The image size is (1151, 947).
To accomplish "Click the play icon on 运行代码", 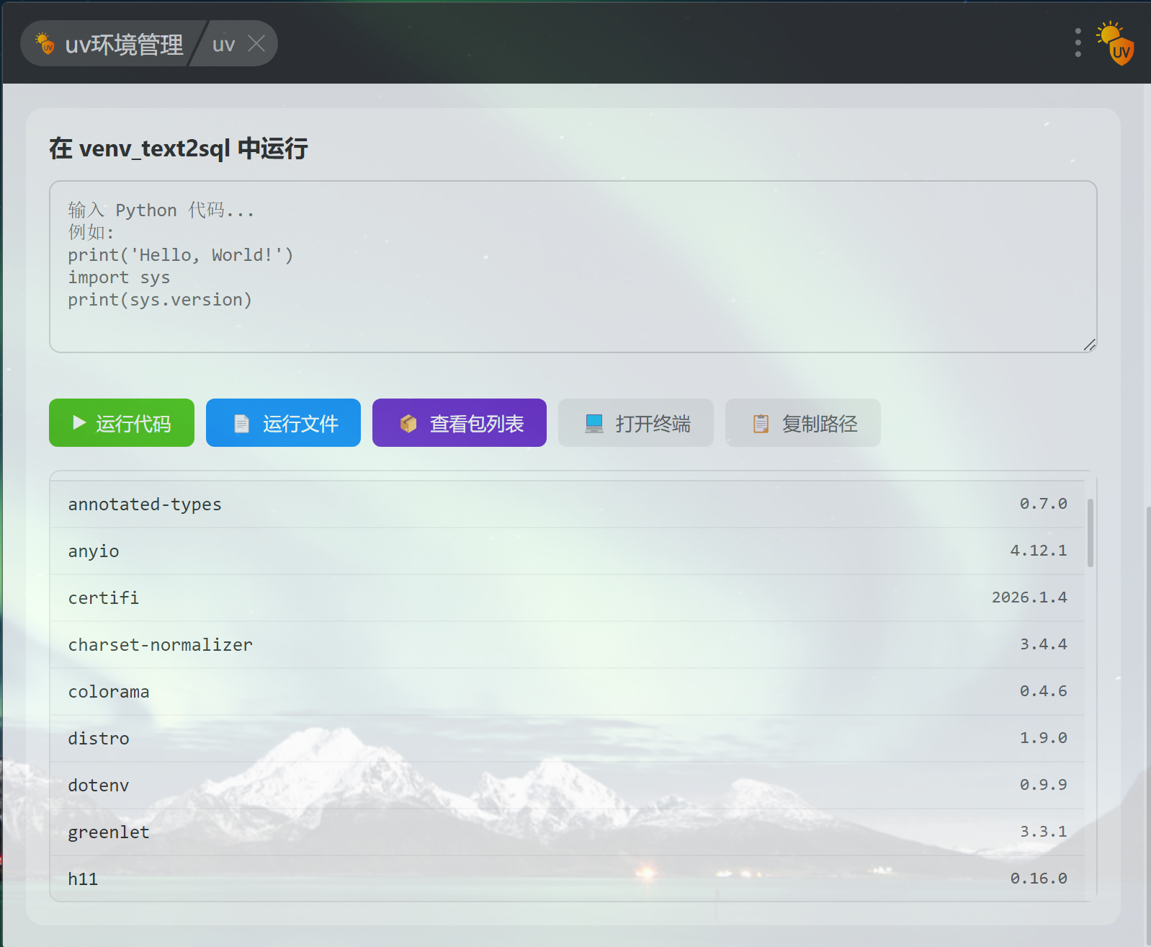I will click(79, 423).
